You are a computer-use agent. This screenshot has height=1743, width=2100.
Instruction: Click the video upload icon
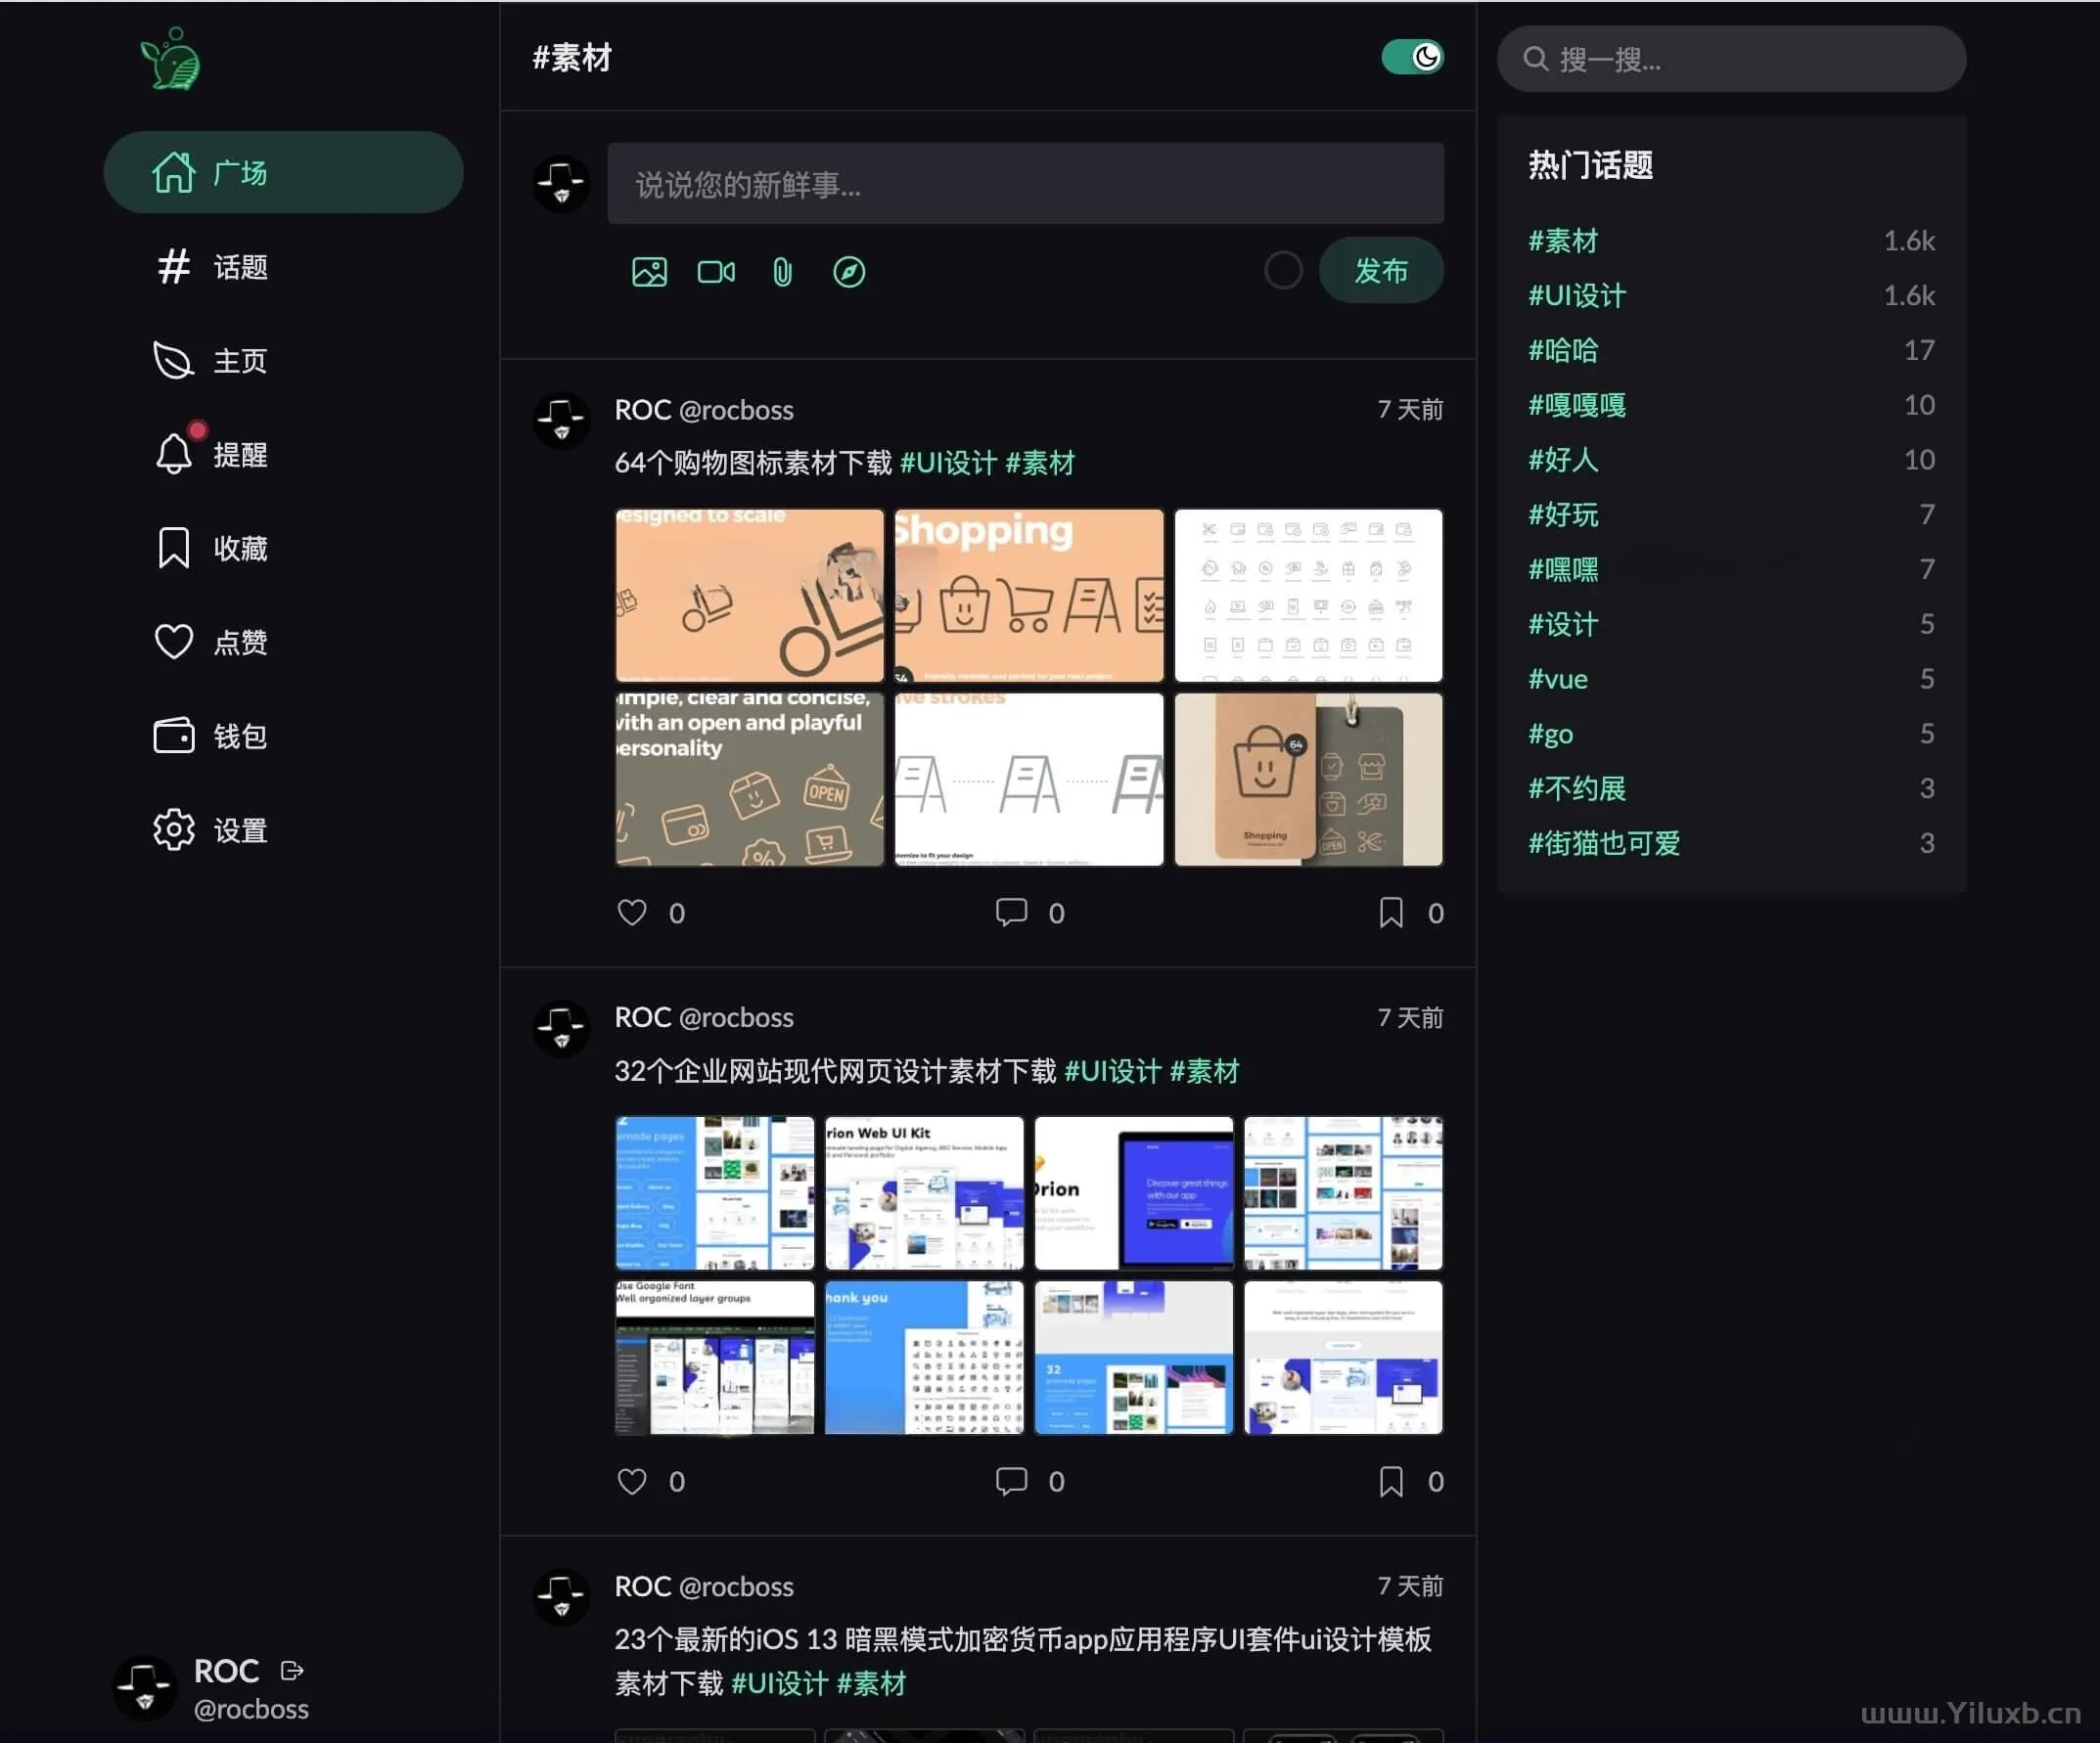click(x=716, y=272)
